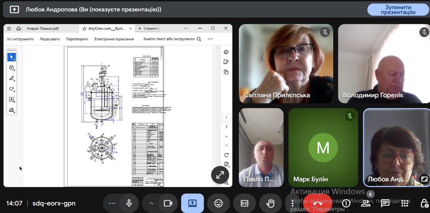The width and height of the screenshot is (430, 213).
Task: Click Зупинити презентацію button
Action: click(x=398, y=10)
